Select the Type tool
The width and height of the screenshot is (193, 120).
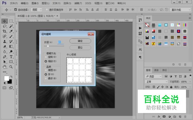point(11,57)
